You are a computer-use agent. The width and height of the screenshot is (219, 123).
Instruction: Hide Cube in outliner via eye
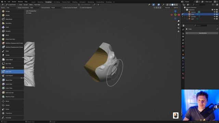click(x=215, y=14)
